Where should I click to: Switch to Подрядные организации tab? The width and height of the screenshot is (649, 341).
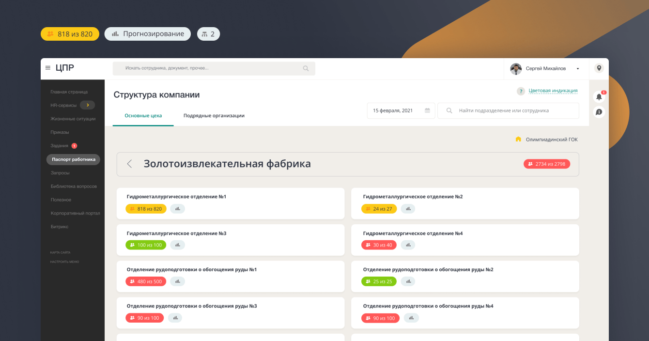point(214,116)
